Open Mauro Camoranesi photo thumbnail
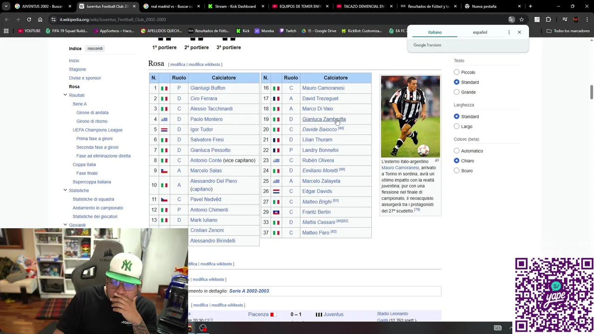Screen dimensions: 594x334 tap(410, 116)
